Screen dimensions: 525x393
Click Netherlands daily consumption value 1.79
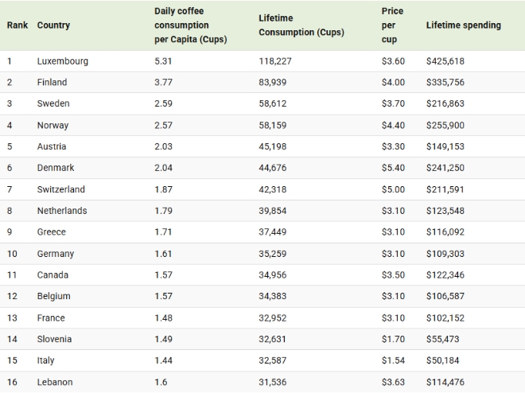tap(165, 211)
